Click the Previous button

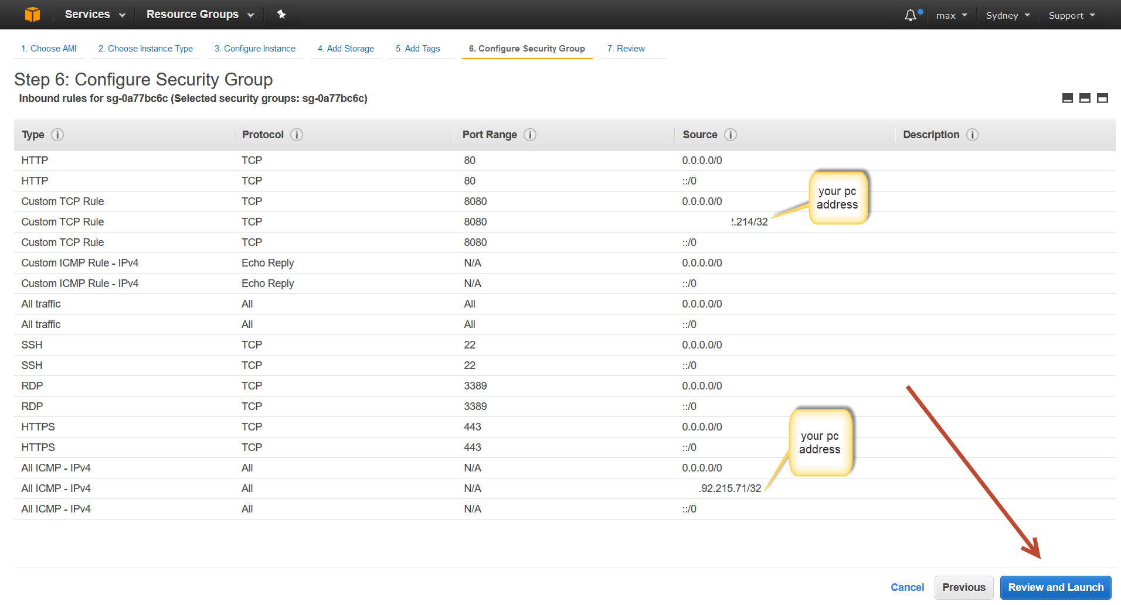tap(963, 587)
